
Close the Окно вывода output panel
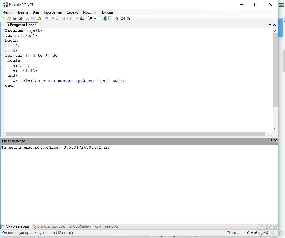(x=275, y=141)
